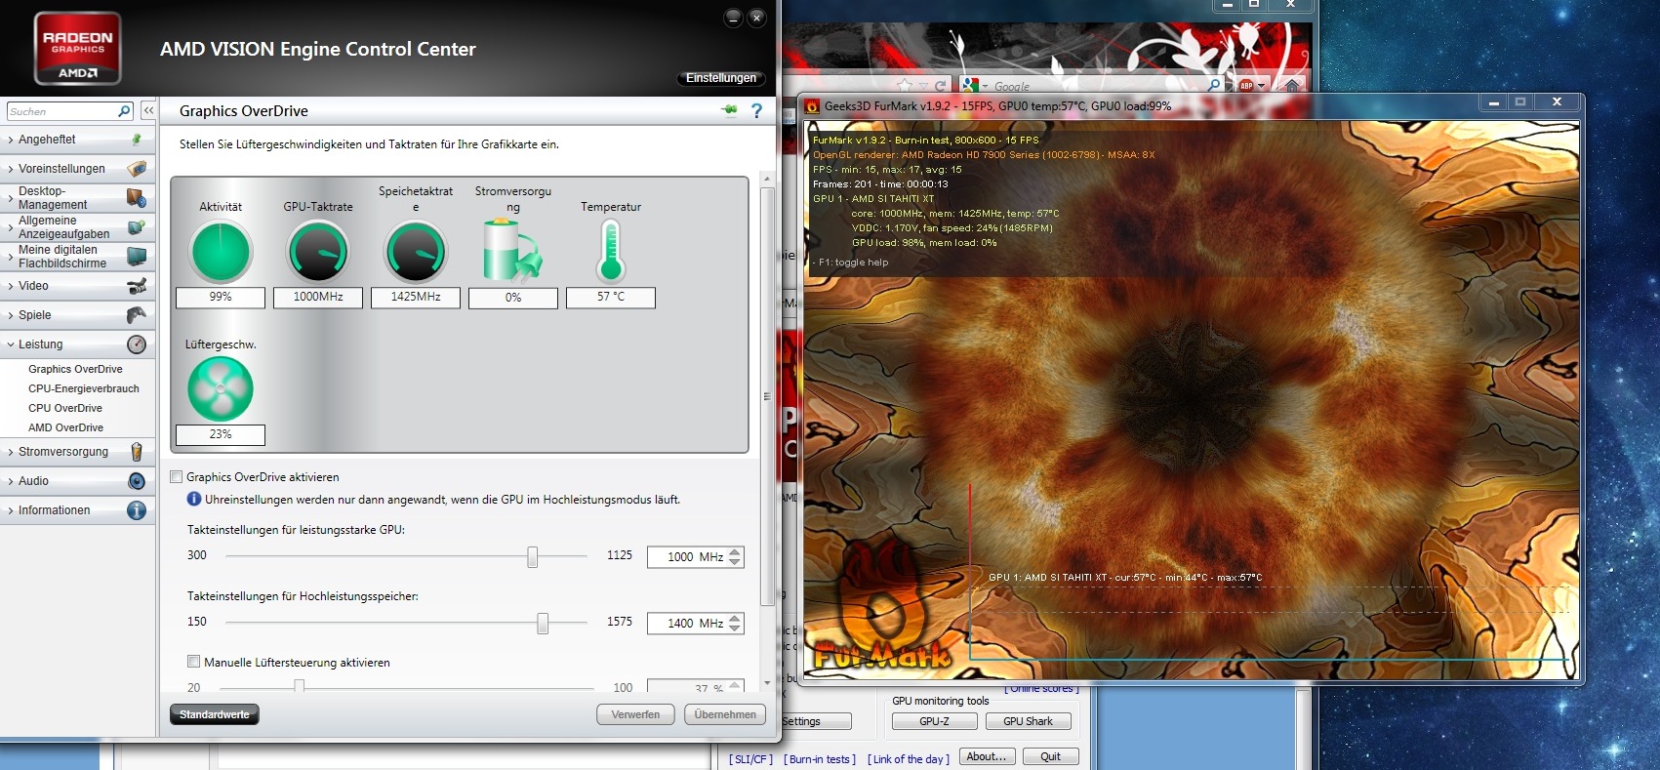
Task: Click the Spiele gamepad icon
Action: coord(137,315)
